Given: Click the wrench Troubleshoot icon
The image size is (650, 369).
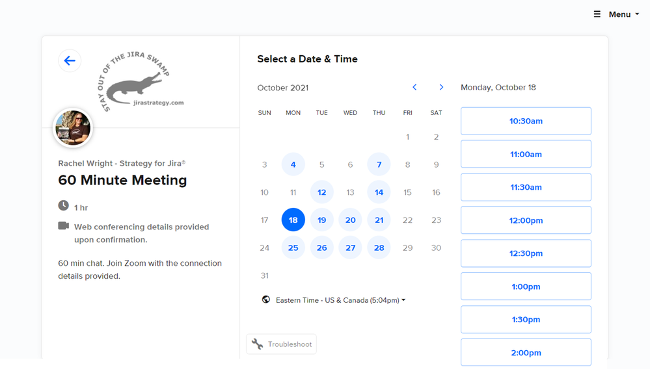Looking at the screenshot, I should (257, 344).
